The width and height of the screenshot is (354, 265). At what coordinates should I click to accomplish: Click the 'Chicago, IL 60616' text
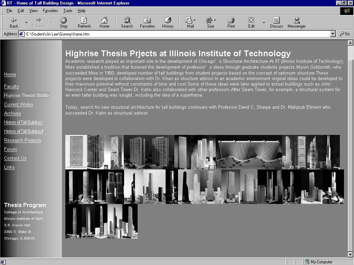coord(19,238)
